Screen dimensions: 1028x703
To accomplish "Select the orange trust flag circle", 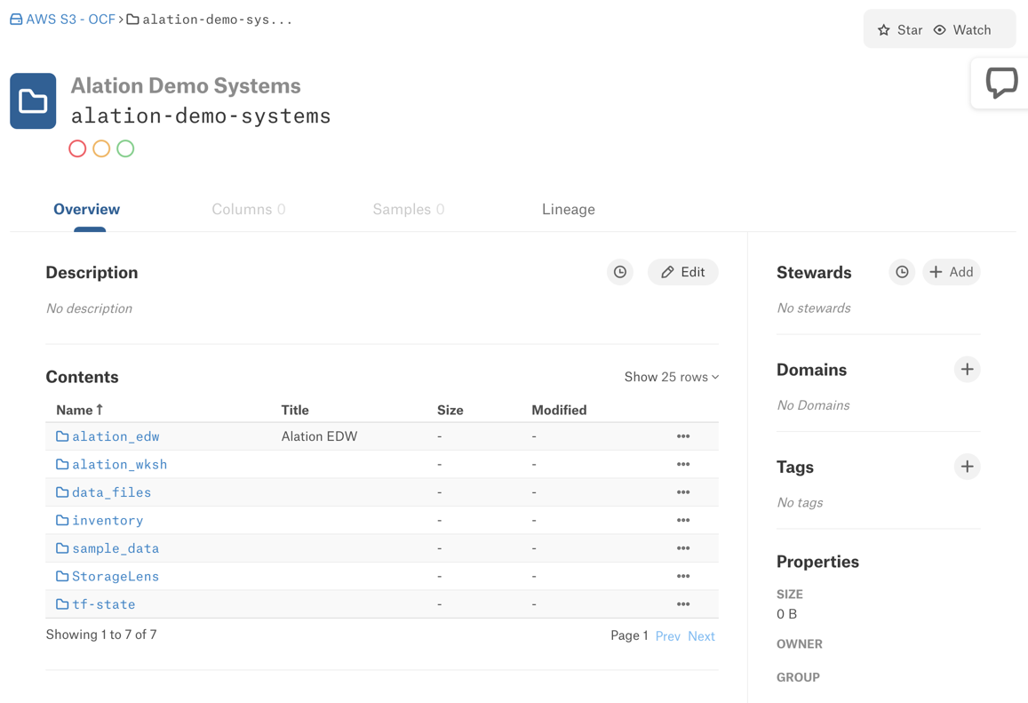I will 101,148.
